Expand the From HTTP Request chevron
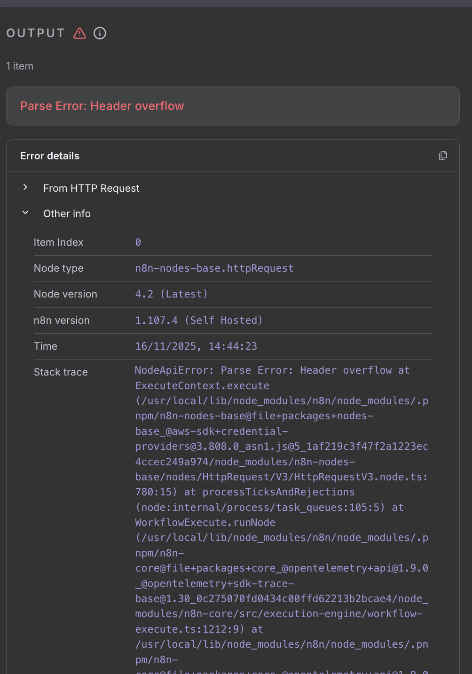This screenshot has width=472, height=674. pyautogui.click(x=25, y=188)
